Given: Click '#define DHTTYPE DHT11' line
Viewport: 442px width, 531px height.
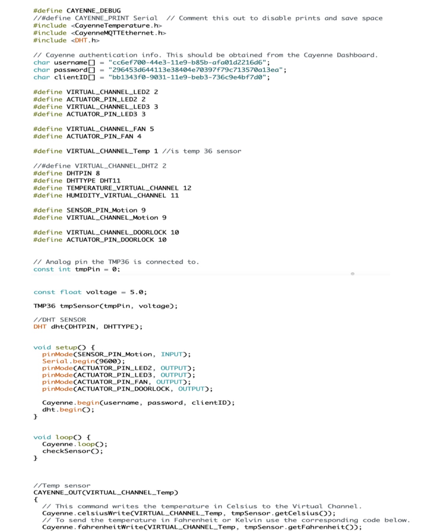Looking at the screenshot, I should [x=77, y=181].
